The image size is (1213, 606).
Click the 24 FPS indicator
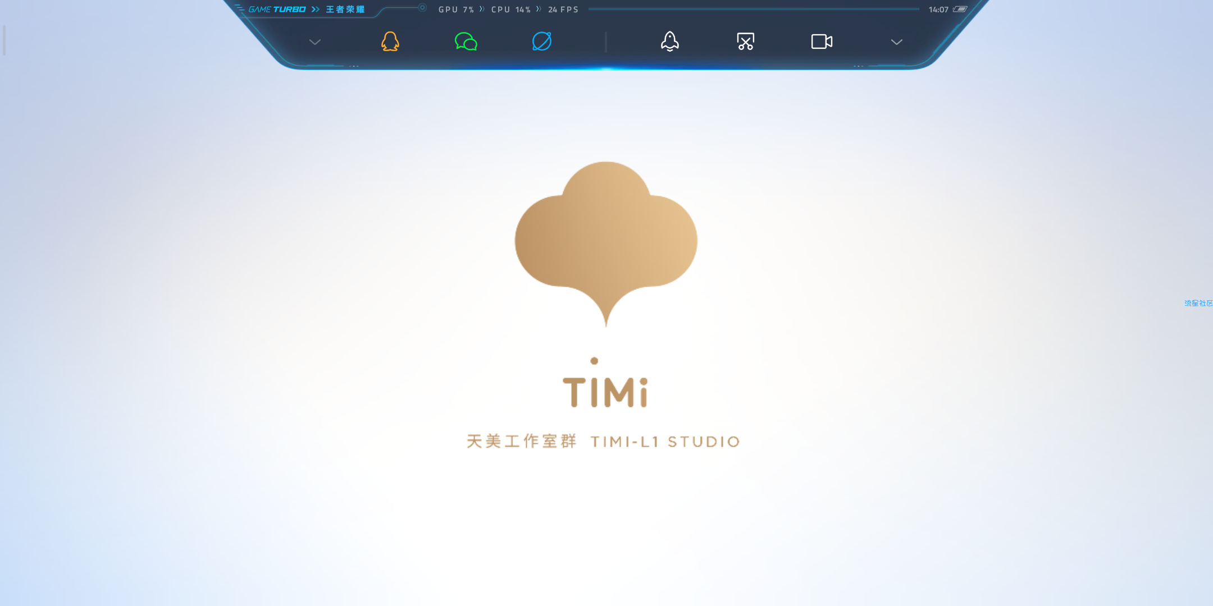click(x=563, y=10)
